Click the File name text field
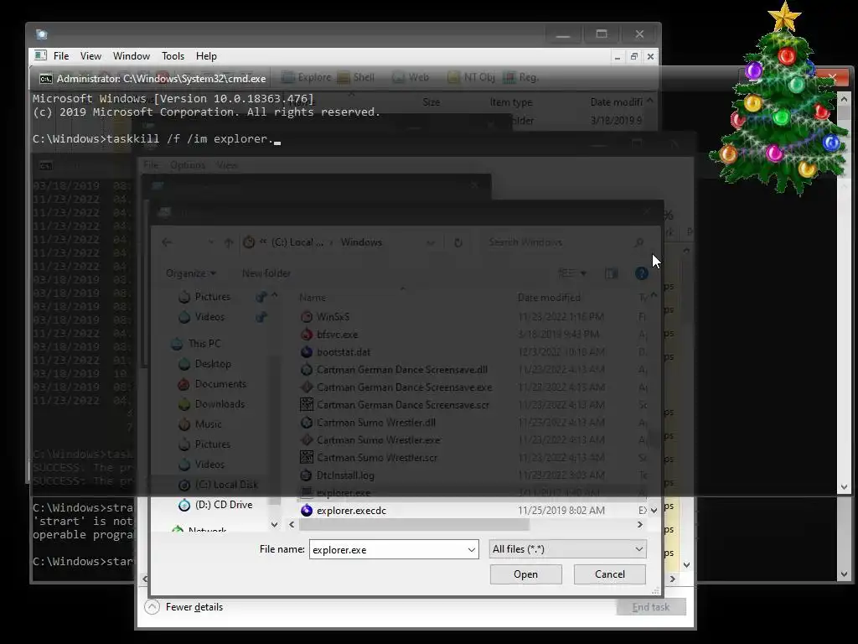The width and height of the screenshot is (858, 644). 387,549
